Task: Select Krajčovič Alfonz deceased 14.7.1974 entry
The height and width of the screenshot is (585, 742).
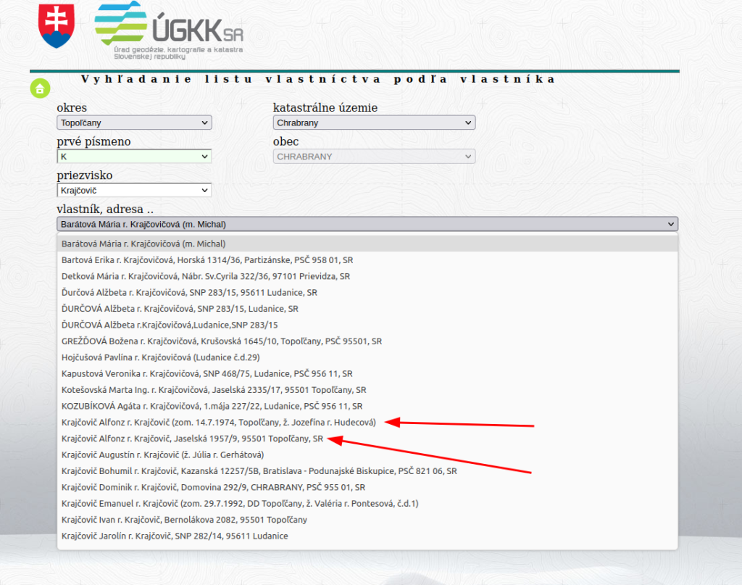Action: click(x=219, y=422)
